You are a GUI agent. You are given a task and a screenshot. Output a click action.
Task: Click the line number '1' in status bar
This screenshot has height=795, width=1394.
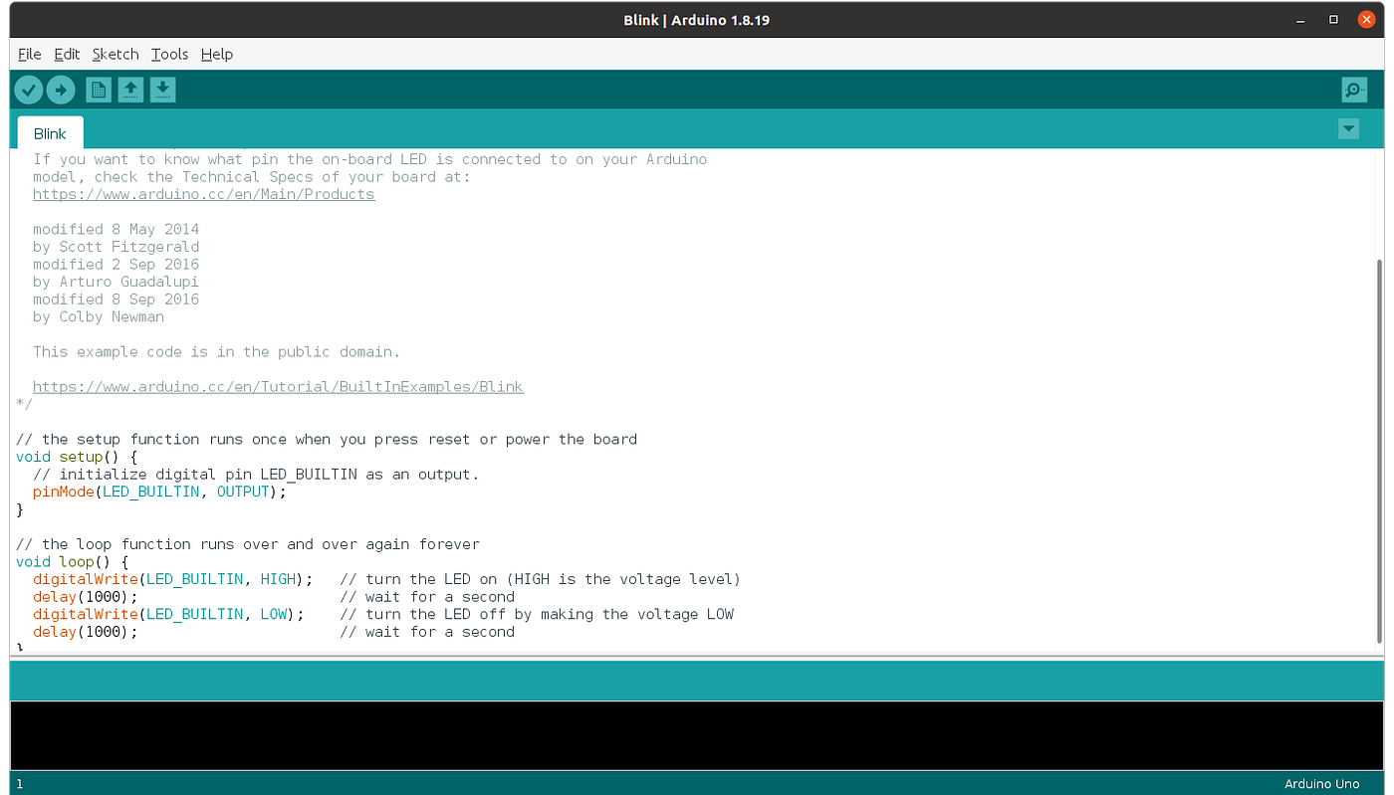point(19,783)
